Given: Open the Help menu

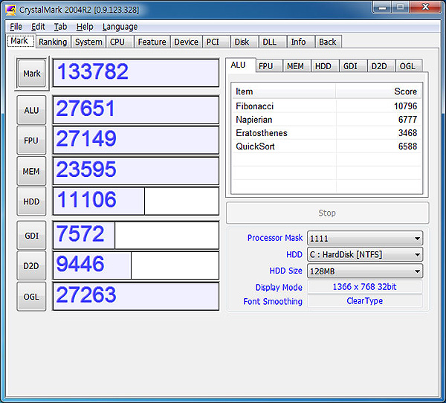Looking at the screenshot, I should [x=85, y=27].
